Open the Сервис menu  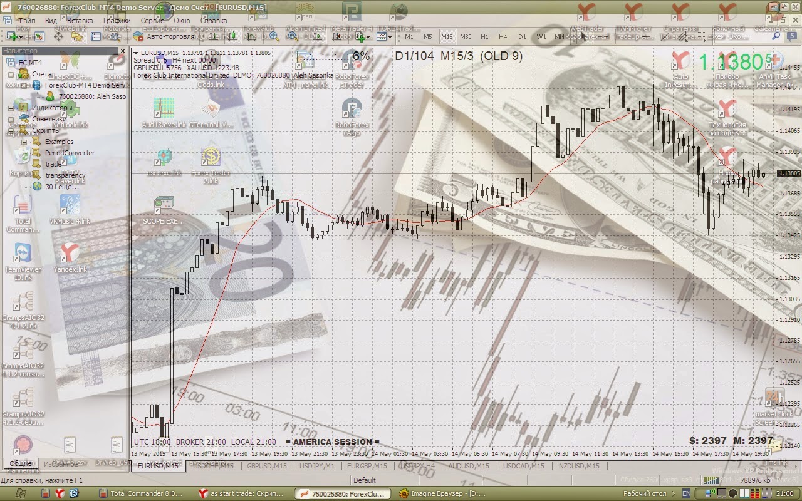pyautogui.click(x=152, y=20)
